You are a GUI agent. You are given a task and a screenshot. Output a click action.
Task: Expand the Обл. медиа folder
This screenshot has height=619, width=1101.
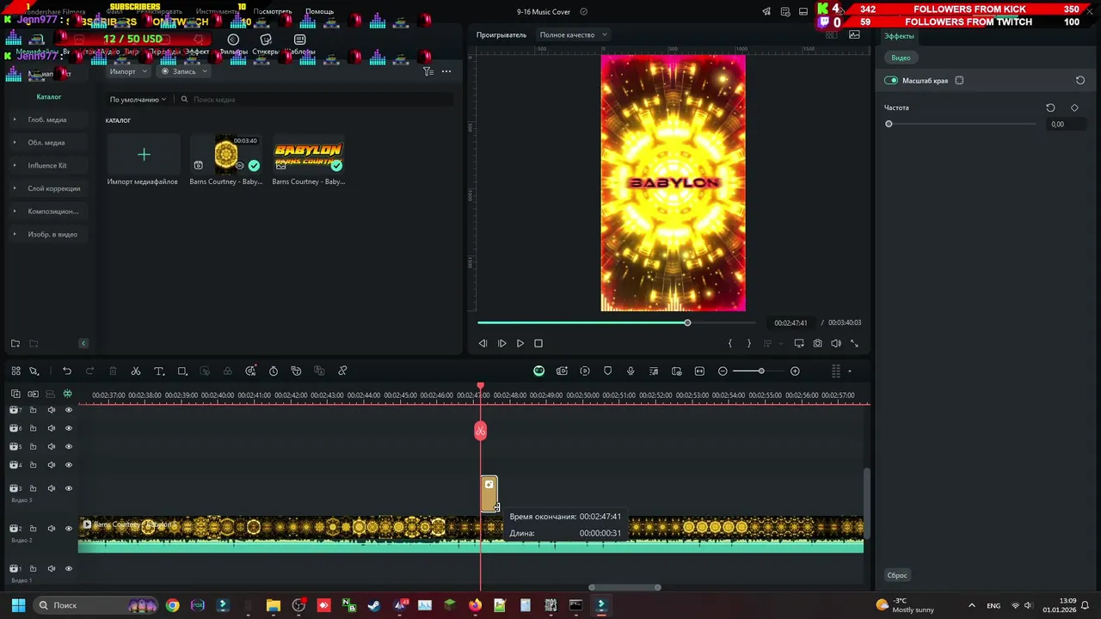pyautogui.click(x=15, y=143)
